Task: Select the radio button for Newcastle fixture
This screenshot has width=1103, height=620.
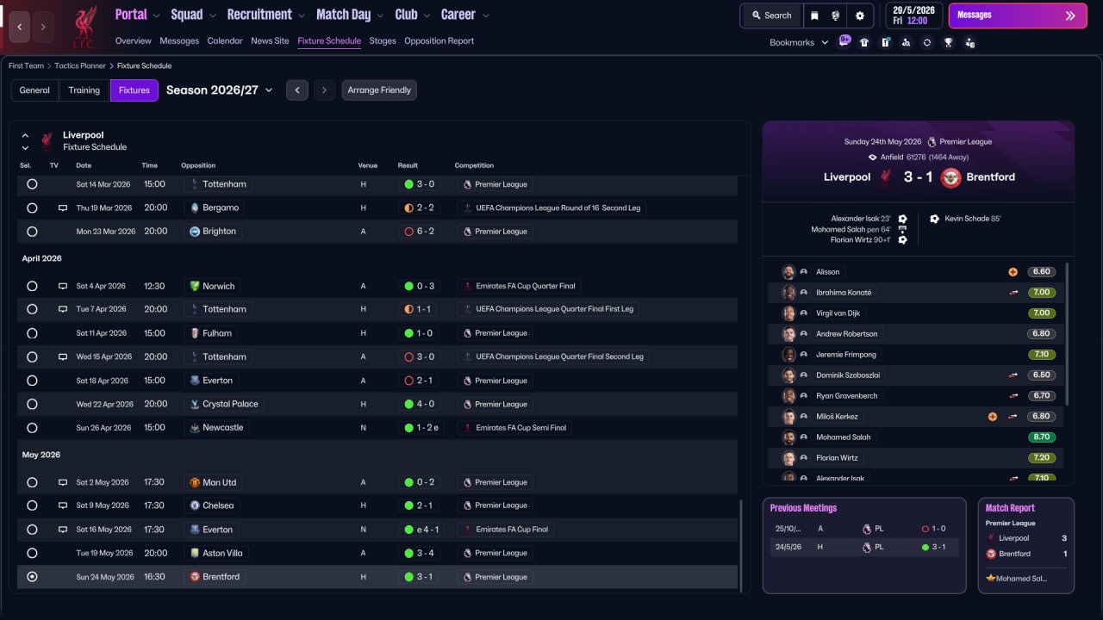Action: click(x=32, y=428)
